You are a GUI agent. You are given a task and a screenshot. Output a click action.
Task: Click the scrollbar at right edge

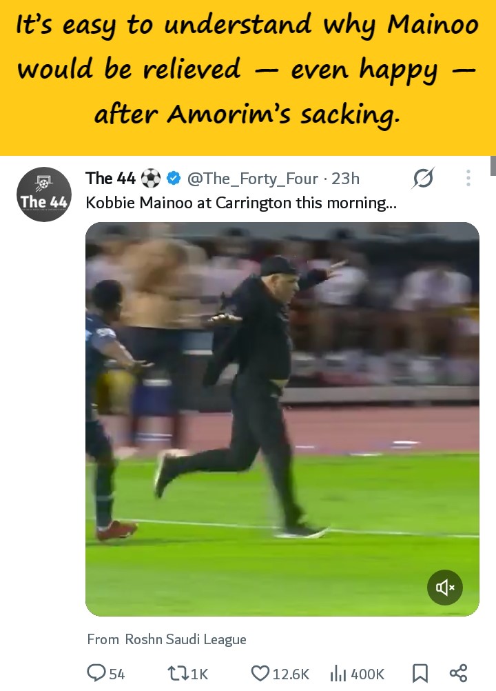493,166
